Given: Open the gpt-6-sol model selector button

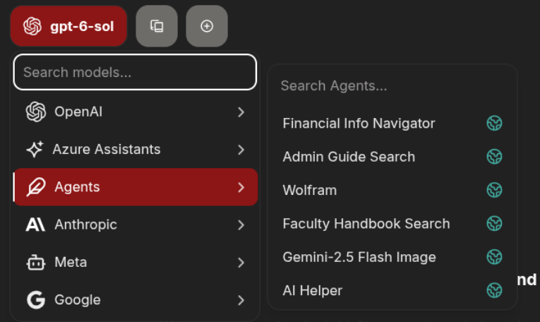Looking at the screenshot, I should coord(69,26).
